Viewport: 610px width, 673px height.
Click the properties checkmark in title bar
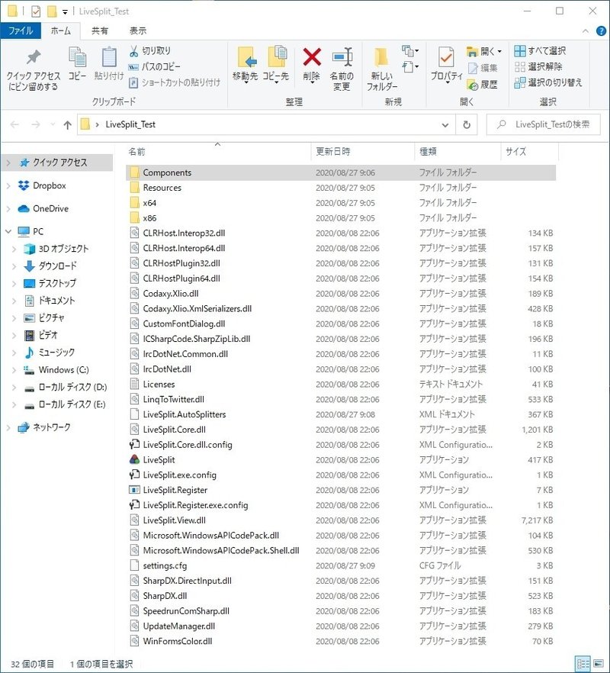point(36,11)
